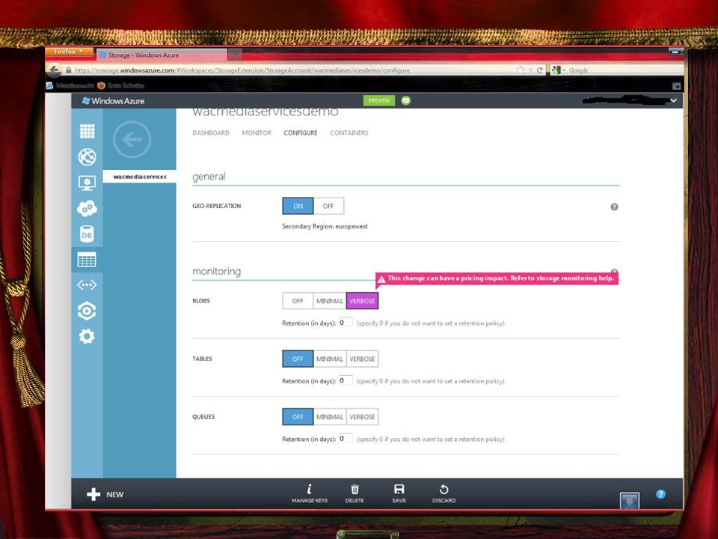
Task: Click the bookmark star in address bar
Action: [521, 70]
